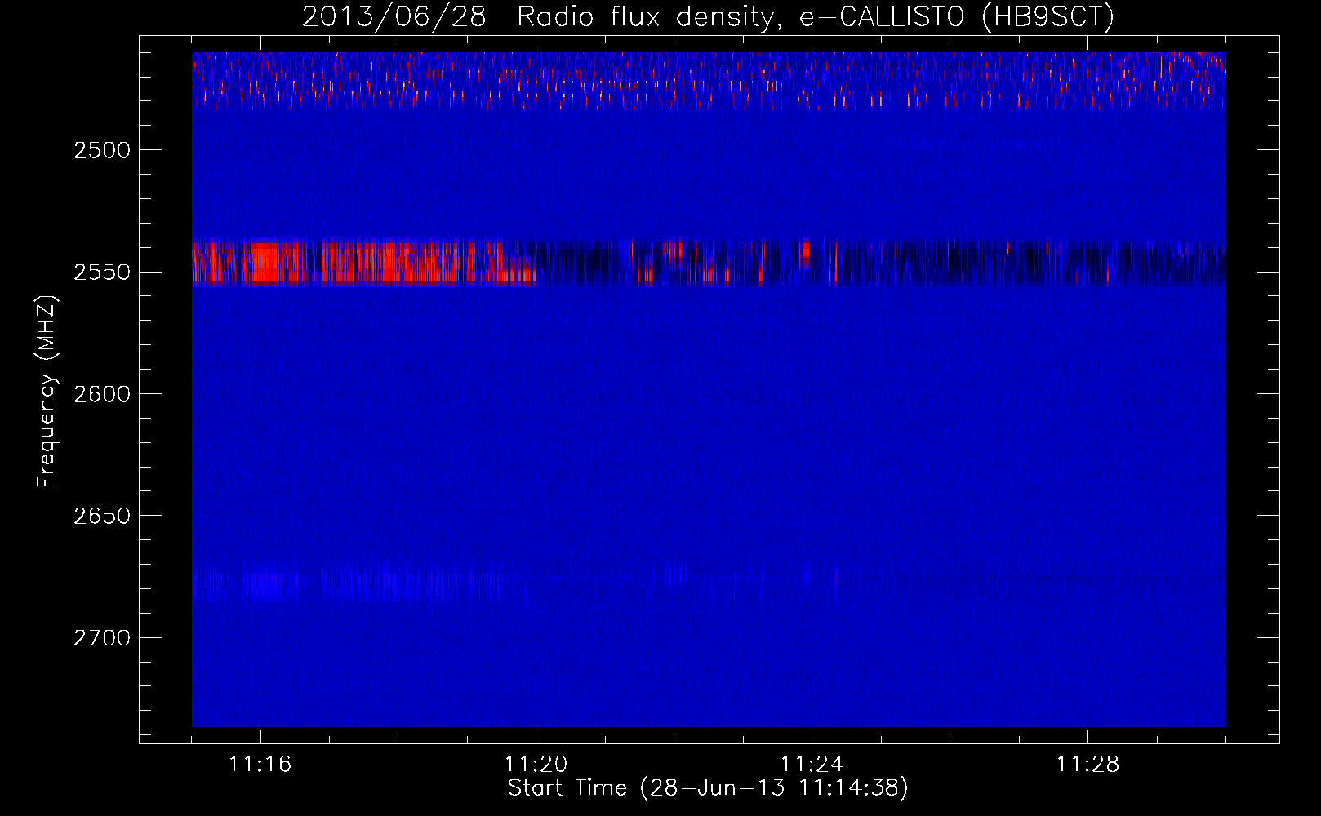
Task: Click the 'Frequency (MHZ)' axis title
Action: coord(47,392)
